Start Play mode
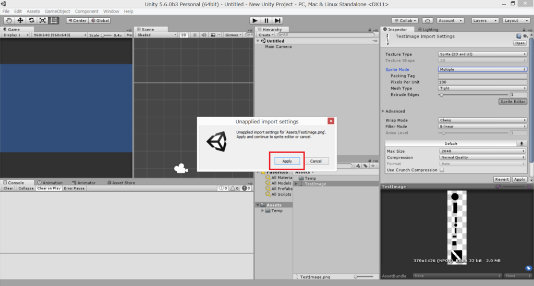 [254, 20]
